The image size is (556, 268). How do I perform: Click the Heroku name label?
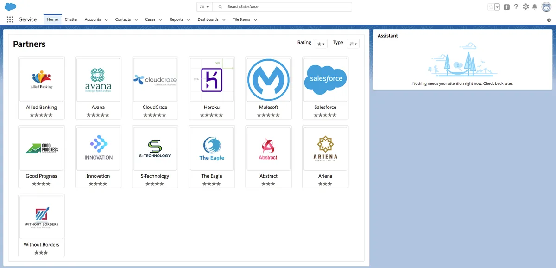coord(212,107)
